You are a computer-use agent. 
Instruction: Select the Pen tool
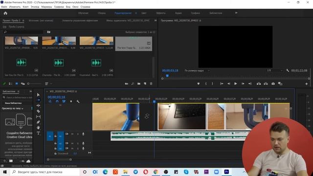[x=38, y=122]
